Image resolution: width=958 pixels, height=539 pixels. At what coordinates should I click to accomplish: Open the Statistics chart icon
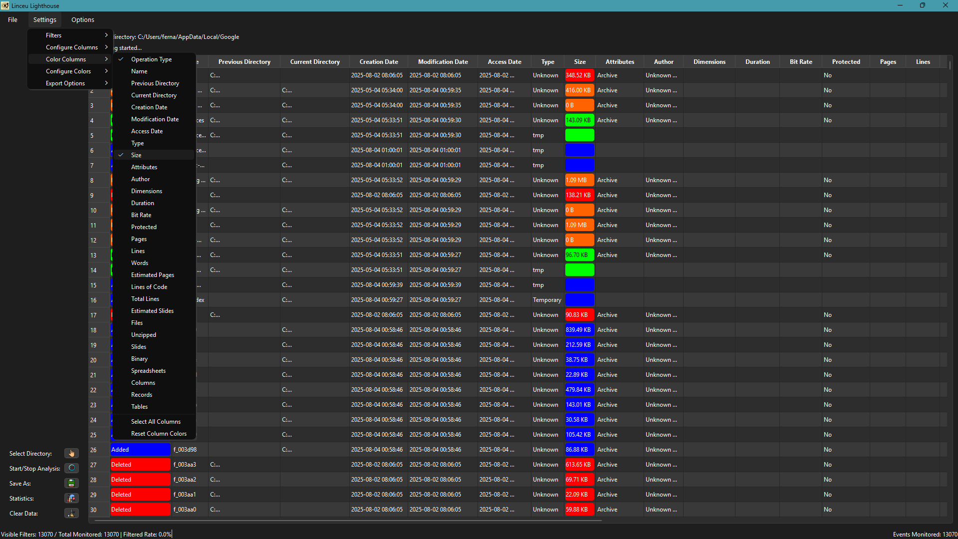coord(71,498)
